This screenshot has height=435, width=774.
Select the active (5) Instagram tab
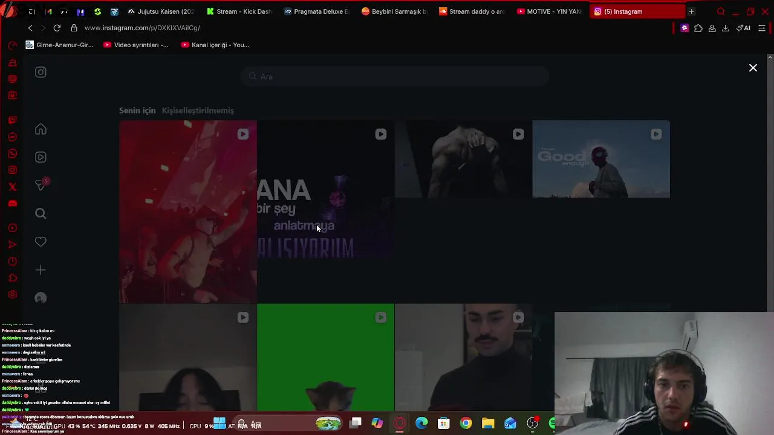pyautogui.click(x=637, y=11)
